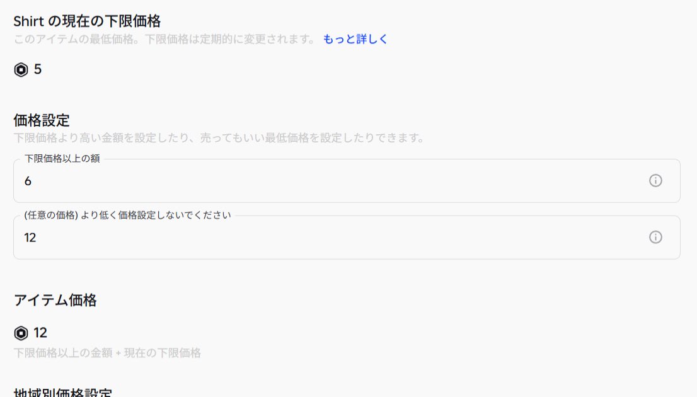Open the もっと詳しく link
The height and width of the screenshot is (397, 697).
(x=355, y=39)
